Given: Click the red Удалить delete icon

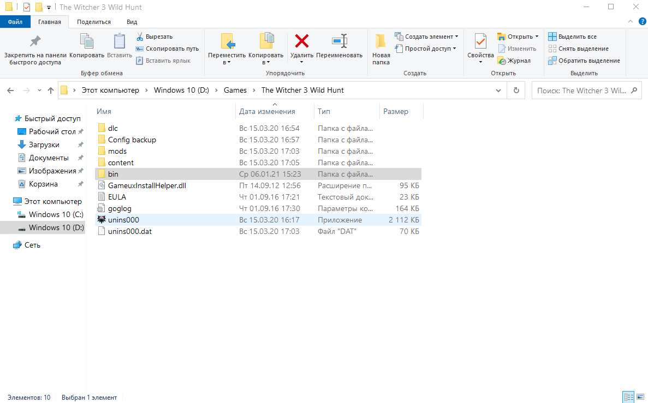Looking at the screenshot, I should click(x=302, y=41).
